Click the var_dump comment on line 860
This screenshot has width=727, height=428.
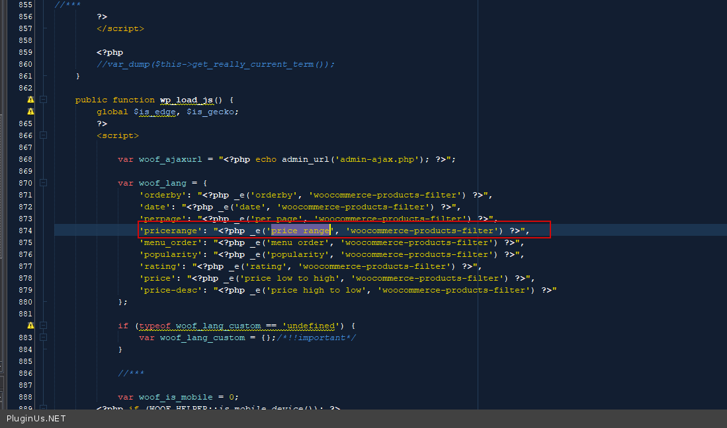pyautogui.click(x=216, y=64)
